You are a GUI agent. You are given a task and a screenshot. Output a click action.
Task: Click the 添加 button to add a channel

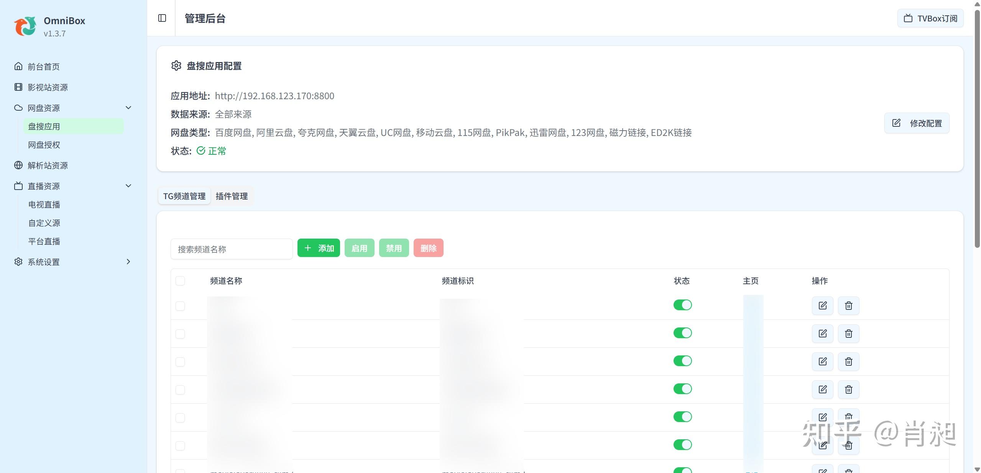coord(318,248)
